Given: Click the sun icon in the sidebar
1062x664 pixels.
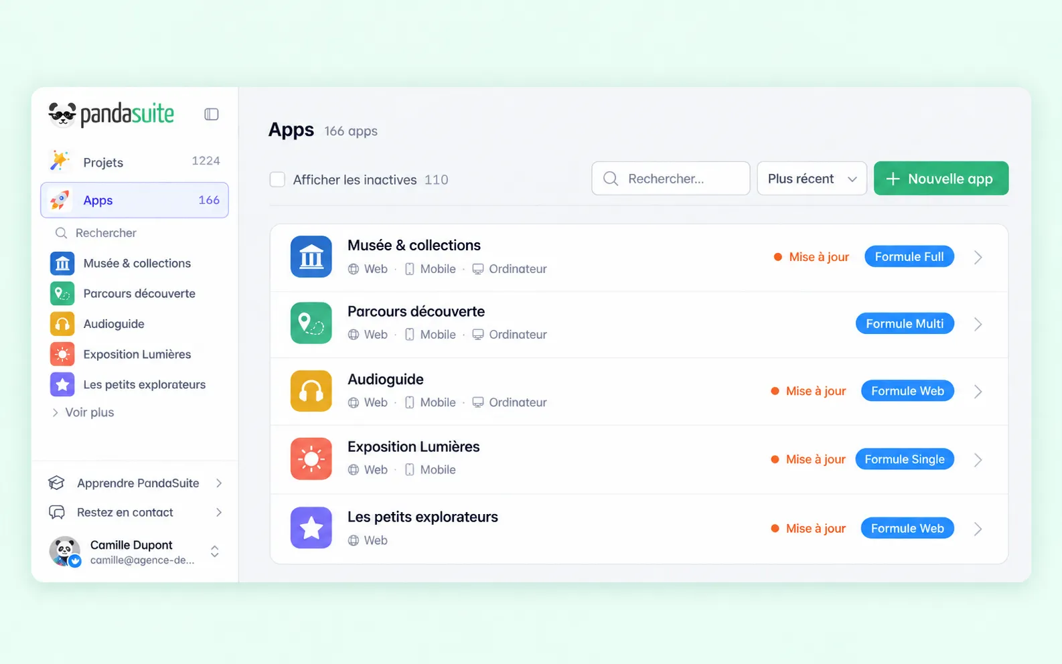Looking at the screenshot, I should coord(62,354).
